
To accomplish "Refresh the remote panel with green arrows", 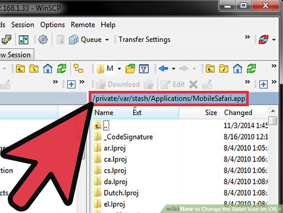I will tap(252, 68).
